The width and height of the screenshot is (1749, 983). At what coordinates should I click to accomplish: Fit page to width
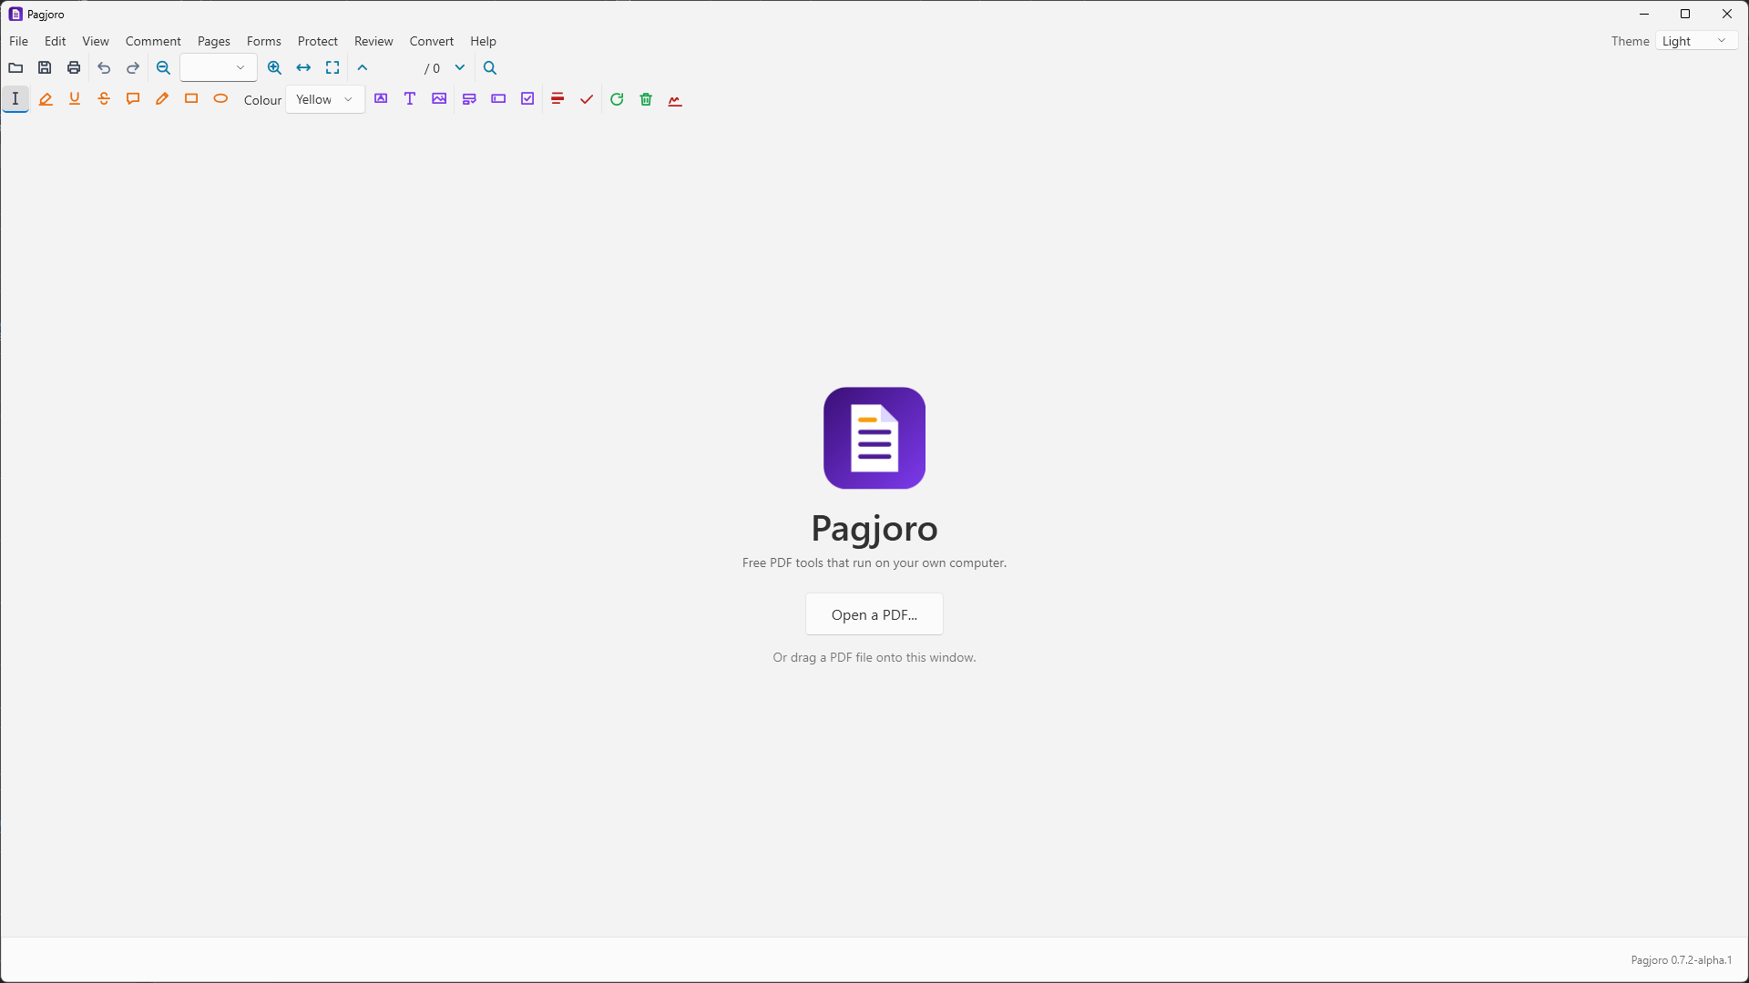tap(303, 68)
